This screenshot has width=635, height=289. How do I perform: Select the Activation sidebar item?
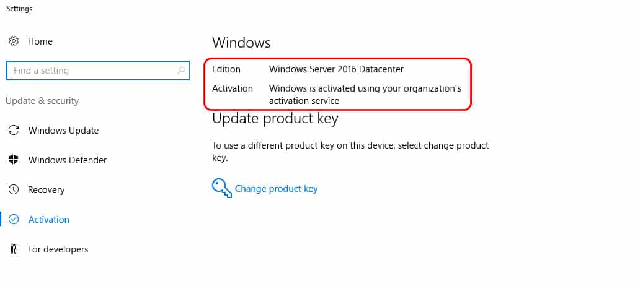click(x=48, y=220)
